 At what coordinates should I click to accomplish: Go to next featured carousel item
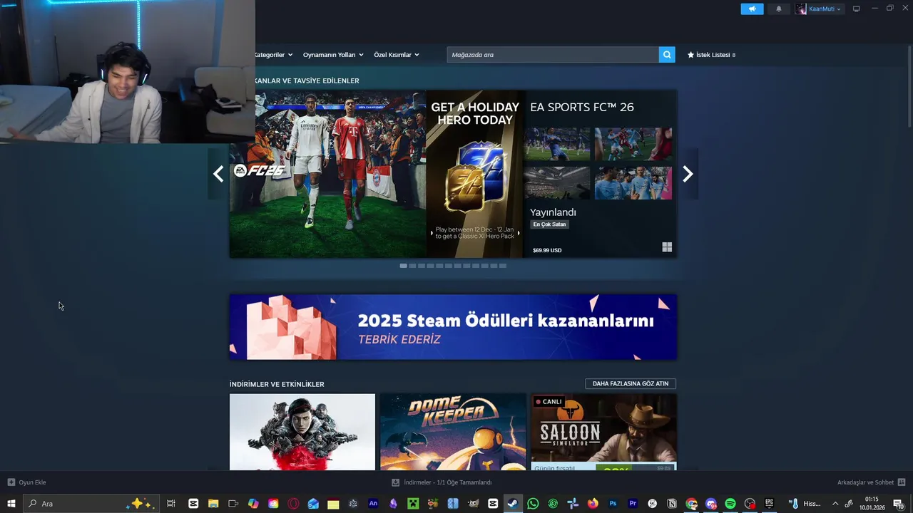[688, 174]
